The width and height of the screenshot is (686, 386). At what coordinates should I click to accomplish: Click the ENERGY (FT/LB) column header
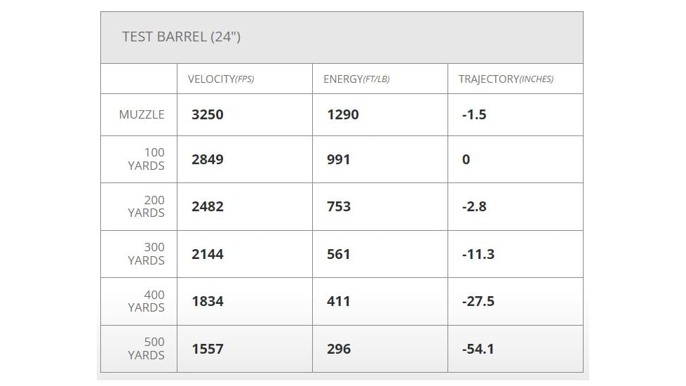point(356,79)
